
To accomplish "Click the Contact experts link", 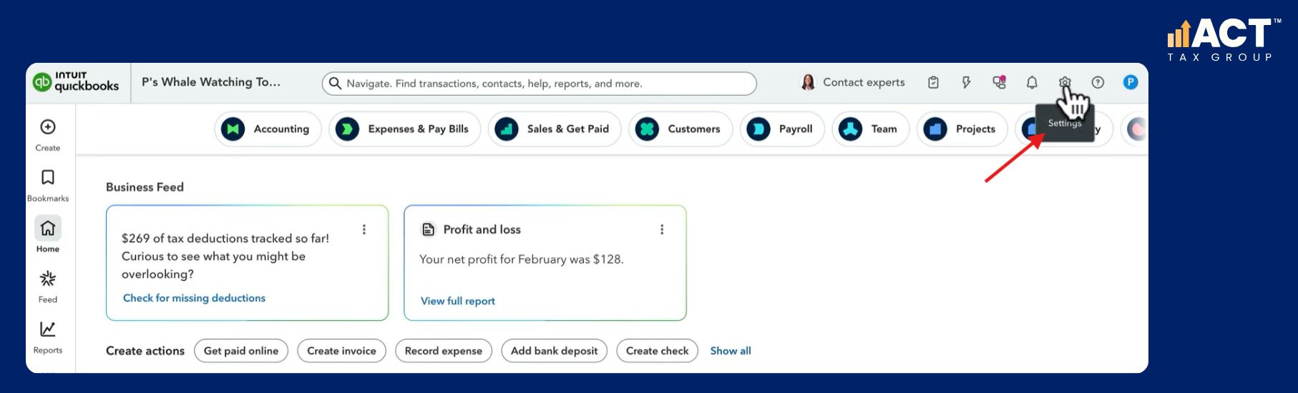I will 864,82.
